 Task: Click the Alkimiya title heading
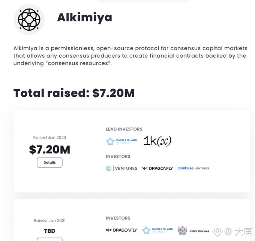pyautogui.click(x=85, y=18)
